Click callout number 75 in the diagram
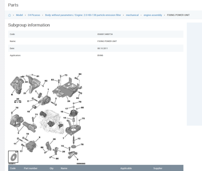 (83, 118)
